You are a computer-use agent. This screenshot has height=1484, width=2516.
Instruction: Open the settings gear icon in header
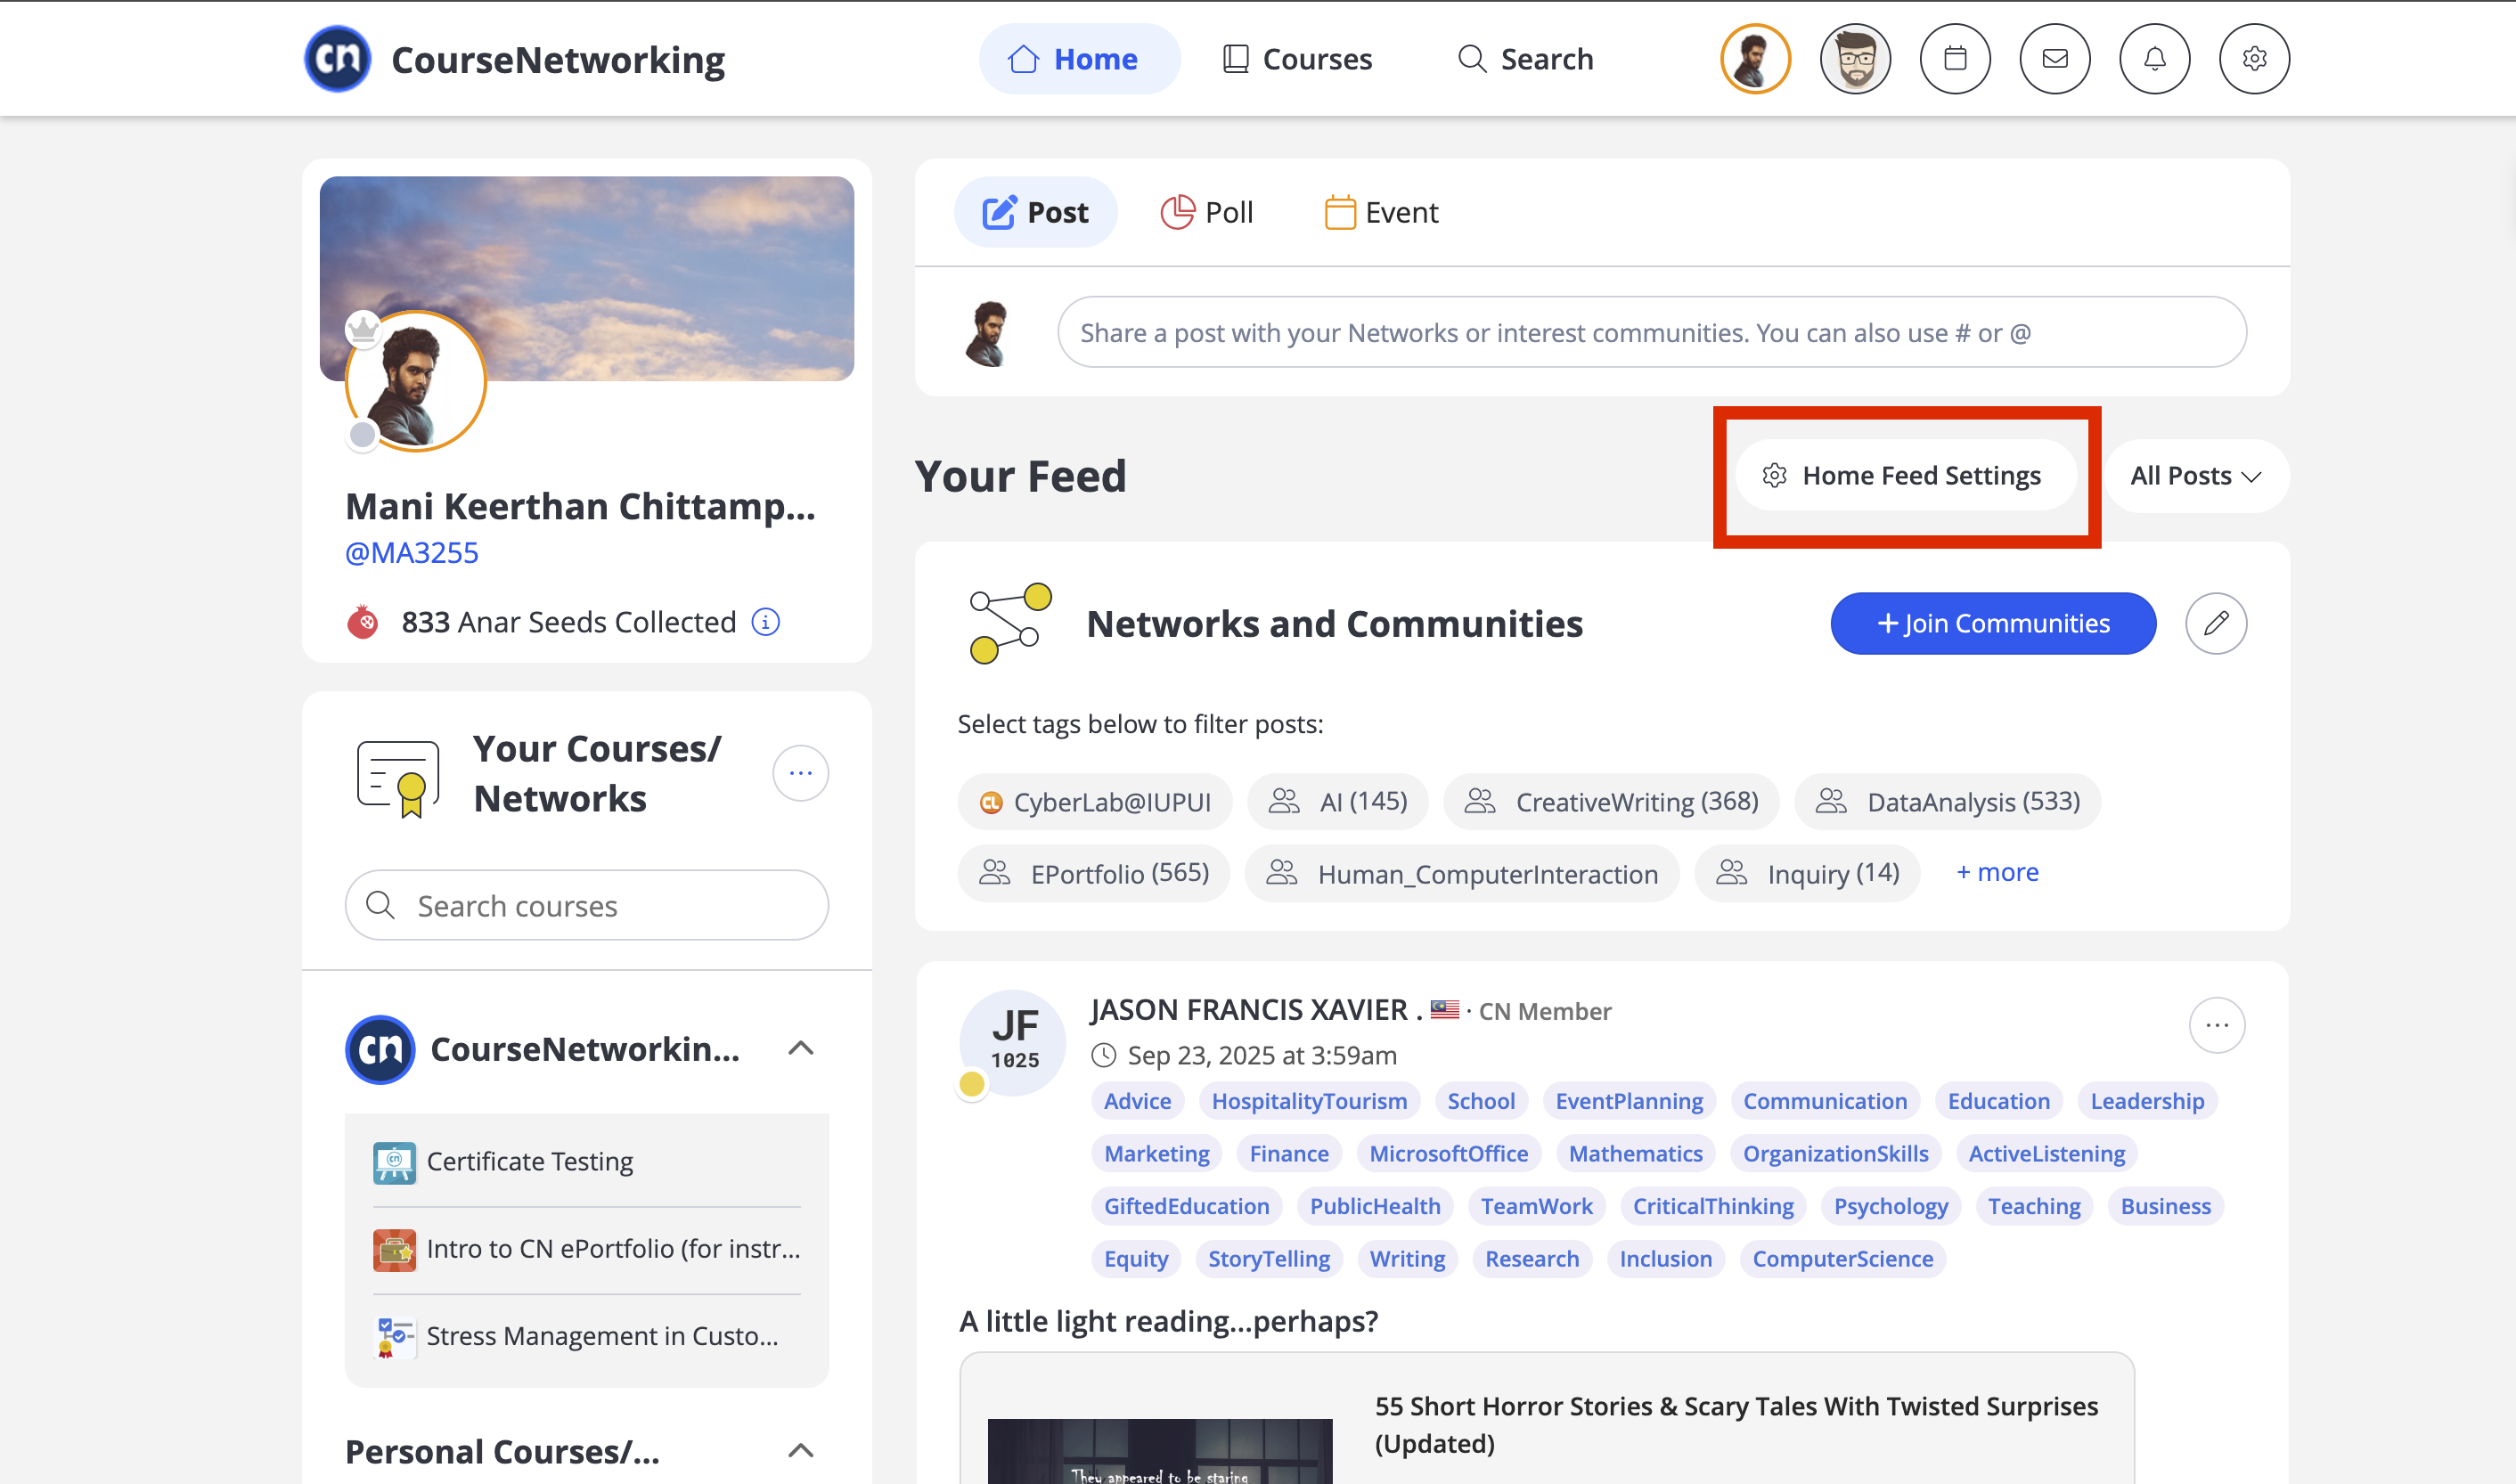tap(2254, 59)
